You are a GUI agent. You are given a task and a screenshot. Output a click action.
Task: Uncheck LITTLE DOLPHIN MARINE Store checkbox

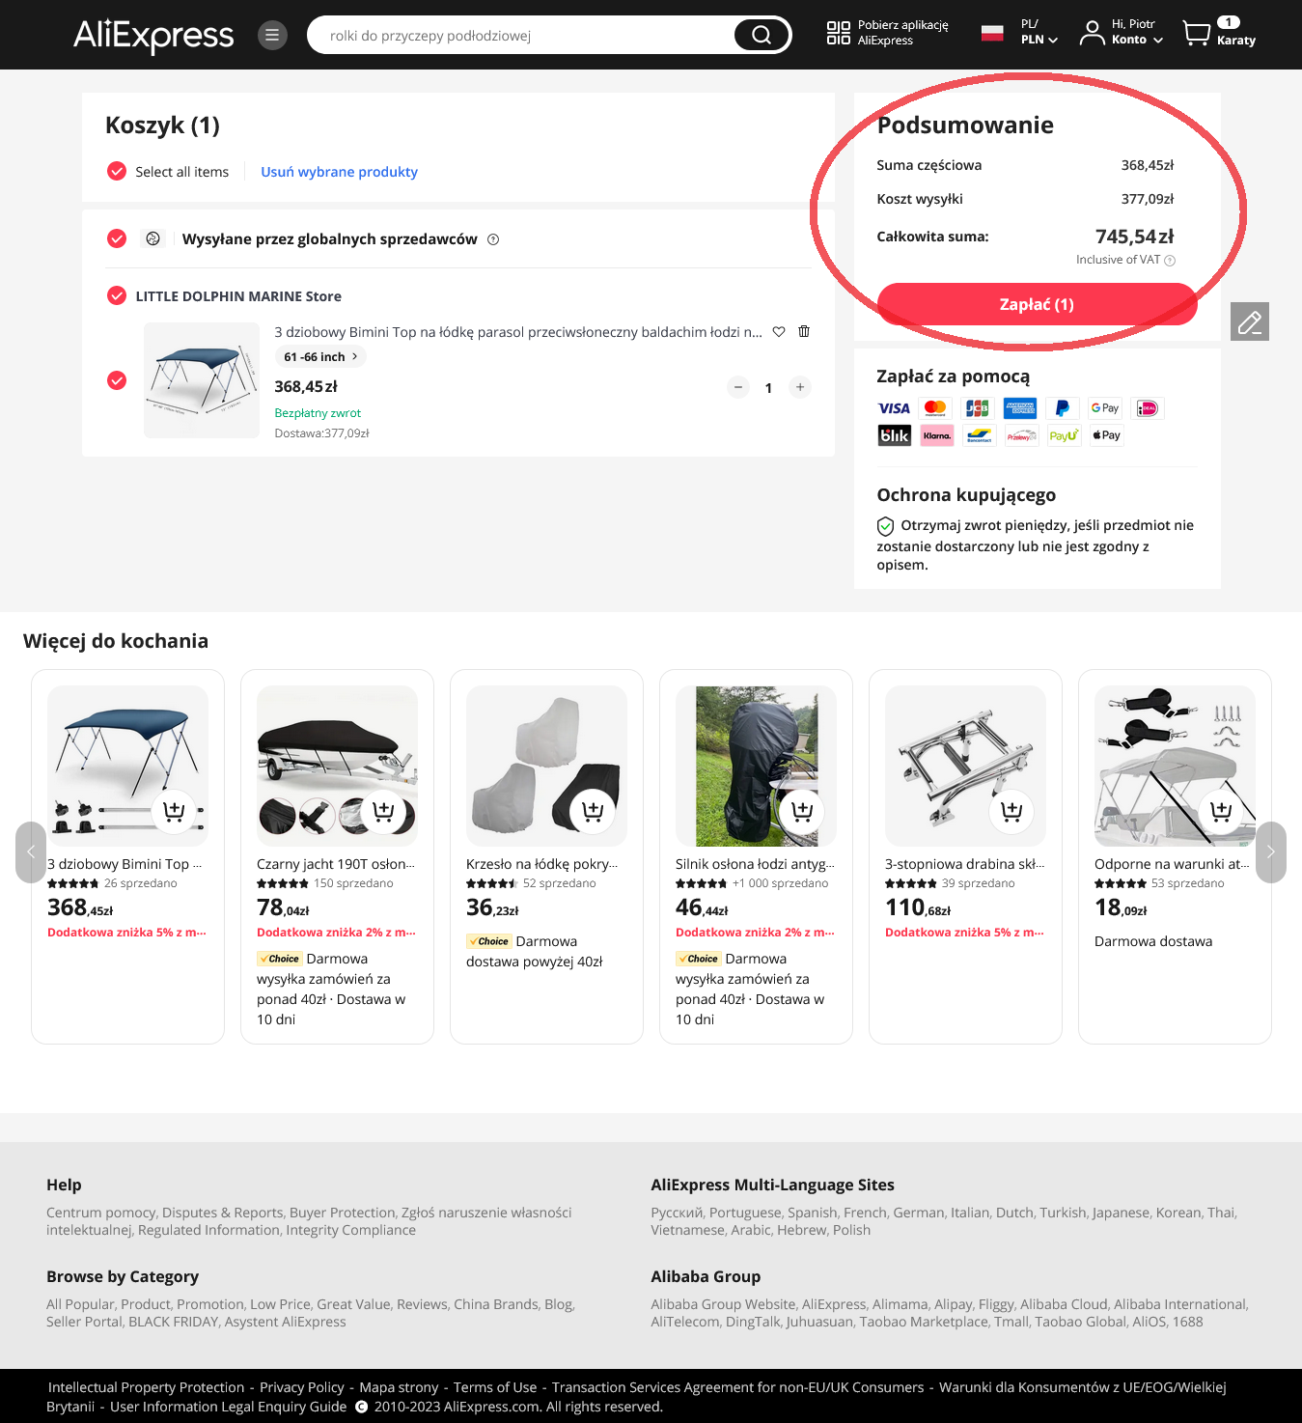117,295
